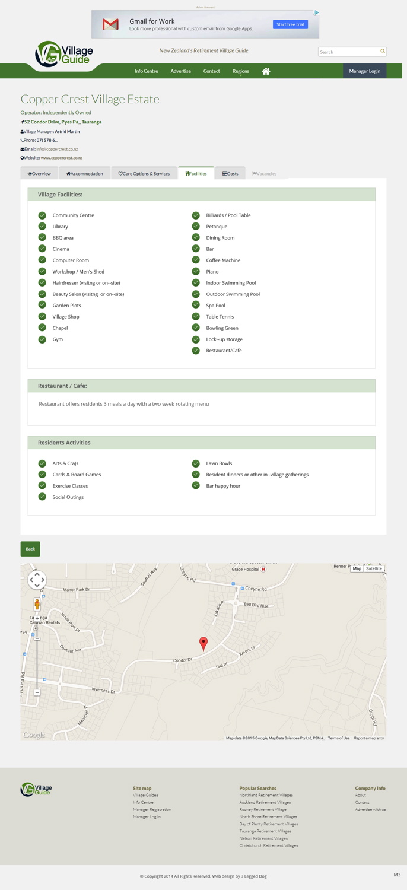Open Tauranga Retirement Villages link
This screenshot has height=890, width=407.
[265, 831]
